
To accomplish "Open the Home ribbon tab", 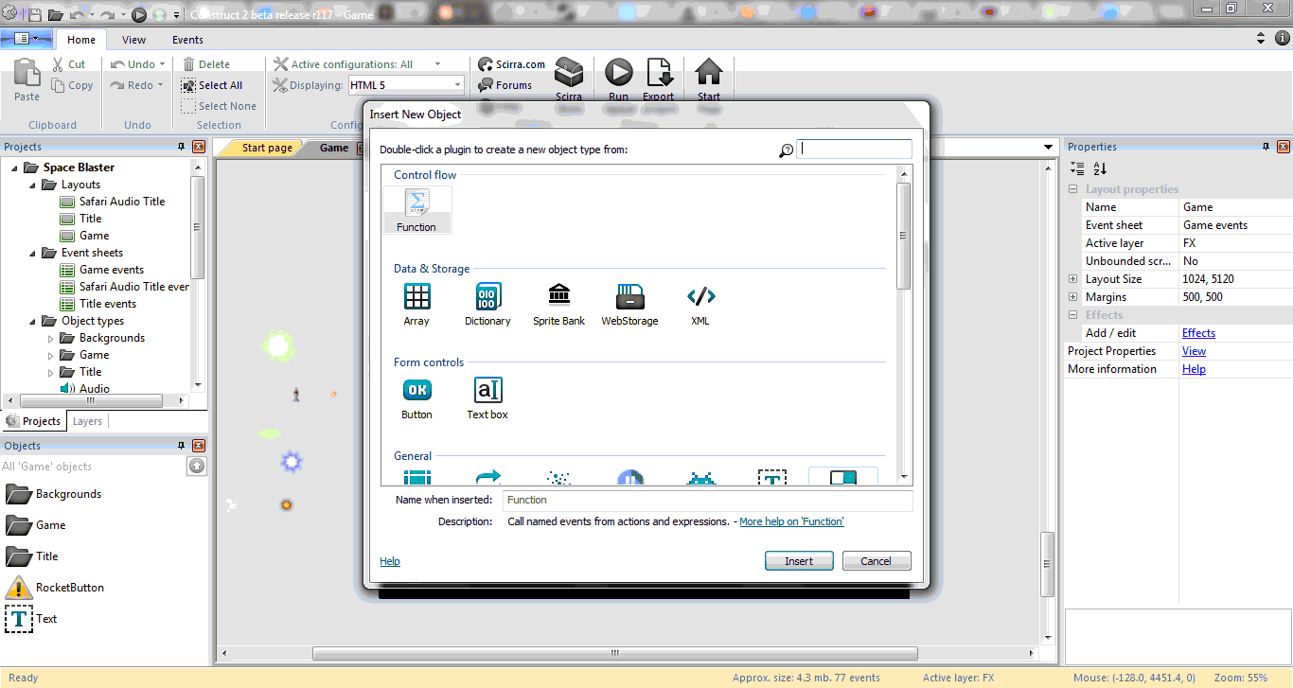I will tap(81, 40).
